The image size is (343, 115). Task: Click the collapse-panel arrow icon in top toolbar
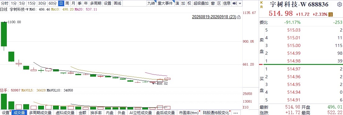[x=234, y=3]
